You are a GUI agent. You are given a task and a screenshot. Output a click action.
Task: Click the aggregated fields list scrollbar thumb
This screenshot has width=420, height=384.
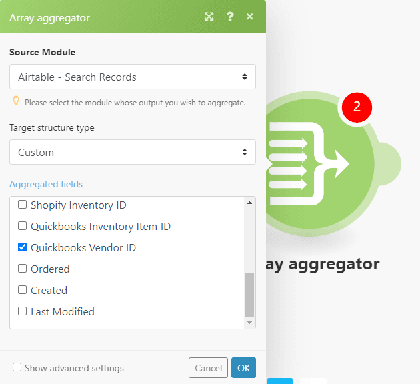pos(250,294)
